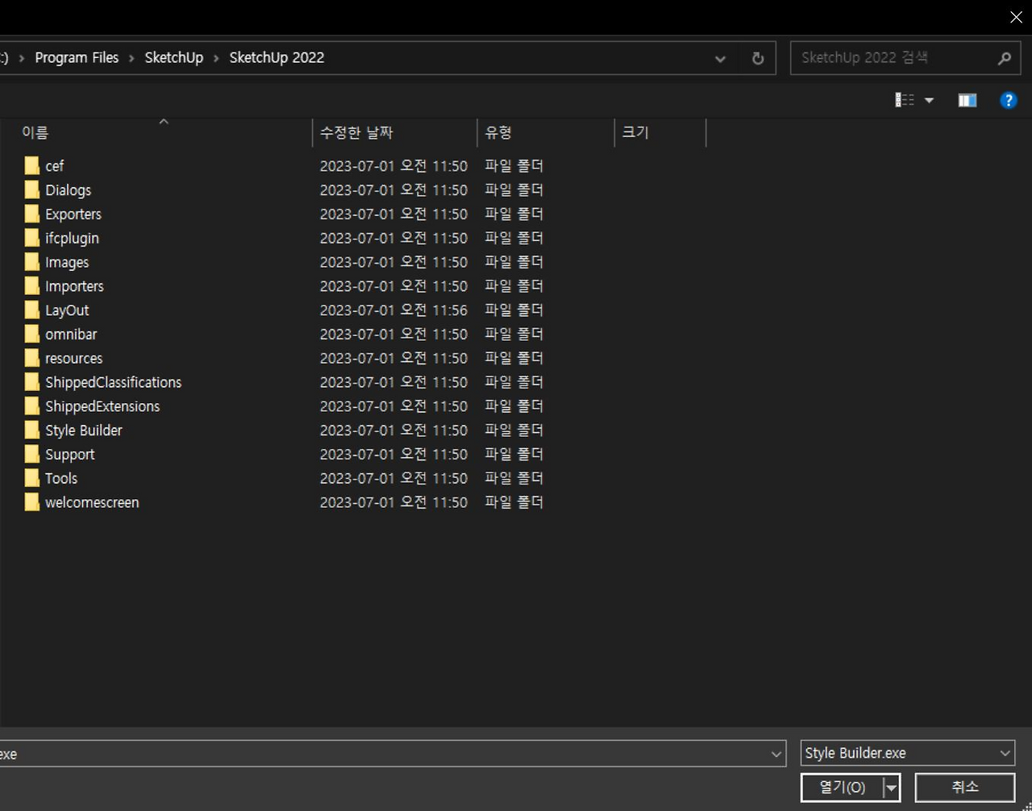Image resolution: width=1032 pixels, height=811 pixels.
Task: Select the resources folder name
Action: pos(74,358)
